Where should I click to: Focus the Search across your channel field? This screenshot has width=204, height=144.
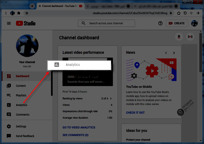click(x=106, y=23)
